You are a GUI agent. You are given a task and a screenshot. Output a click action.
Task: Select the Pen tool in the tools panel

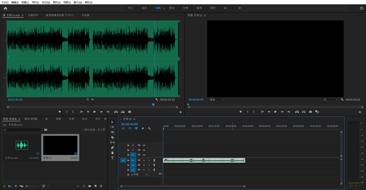click(x=112, y=148)
